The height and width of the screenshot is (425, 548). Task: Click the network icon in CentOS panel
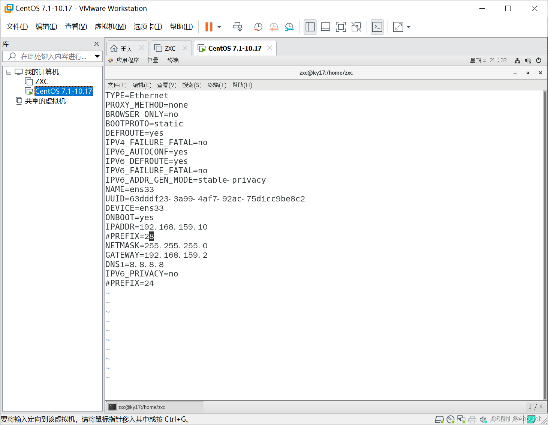pos(517,60)
